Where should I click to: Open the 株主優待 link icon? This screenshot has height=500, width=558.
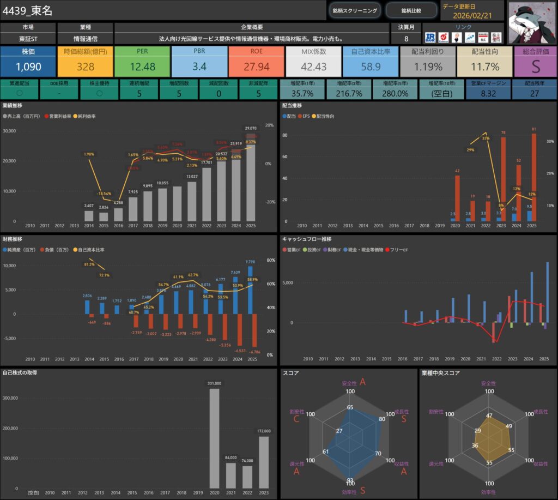(x=496, y=37)
